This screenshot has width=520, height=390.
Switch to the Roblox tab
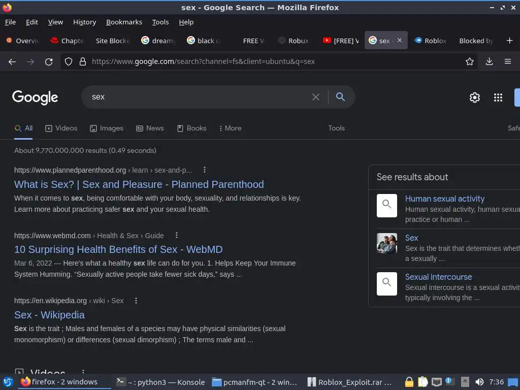tap(431, 41)
